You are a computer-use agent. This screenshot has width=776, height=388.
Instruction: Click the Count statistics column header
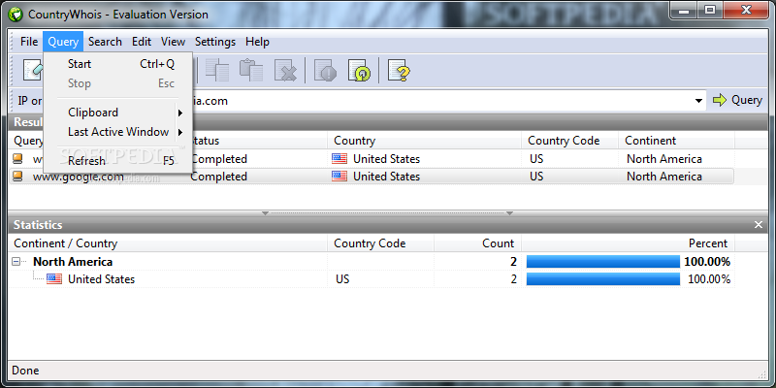(x=477, y=243)
